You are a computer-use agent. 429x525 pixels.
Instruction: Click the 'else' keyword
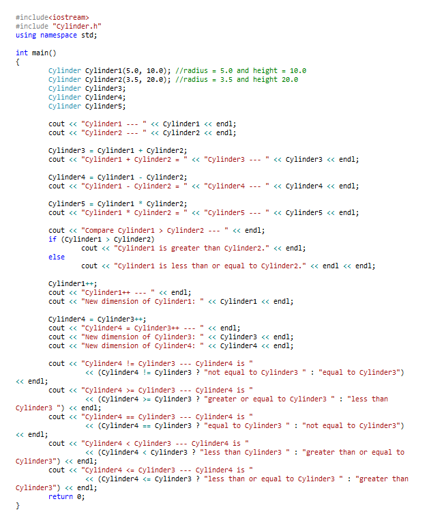tap(57, 257)
